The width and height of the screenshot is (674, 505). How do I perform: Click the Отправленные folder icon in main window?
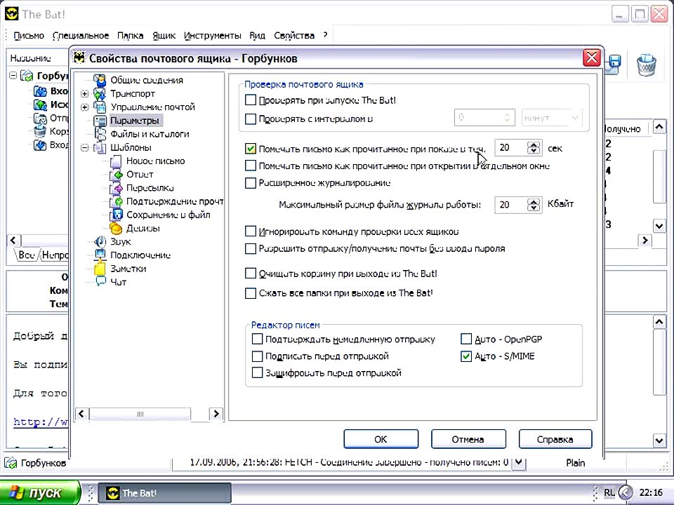pos(40,118)
